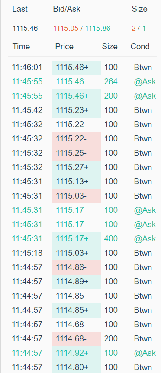Click the 1115.27+ price cell

point(77,167)
